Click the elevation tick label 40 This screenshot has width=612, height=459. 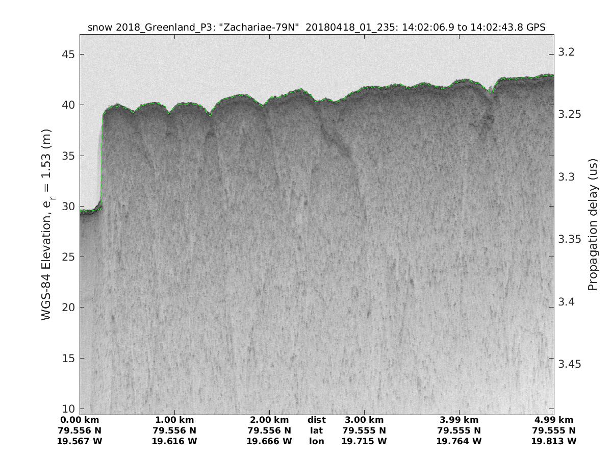(x=68, y=105)
